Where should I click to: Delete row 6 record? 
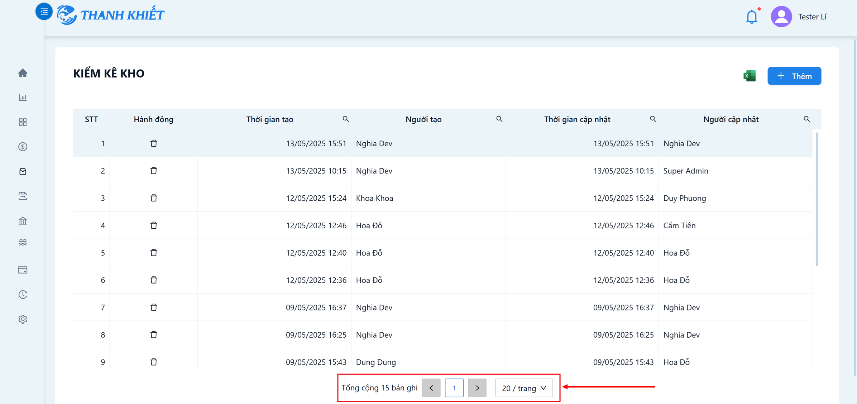154,280
